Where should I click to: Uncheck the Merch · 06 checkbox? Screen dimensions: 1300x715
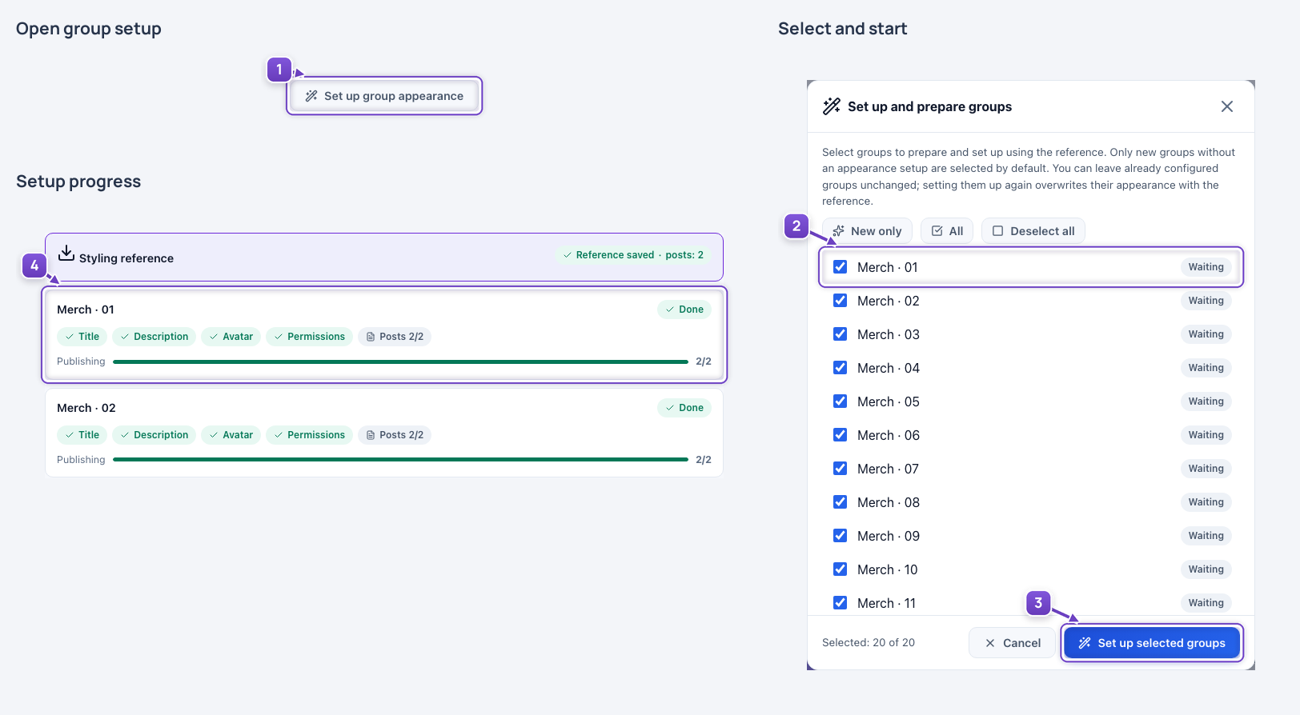[840, 435]
